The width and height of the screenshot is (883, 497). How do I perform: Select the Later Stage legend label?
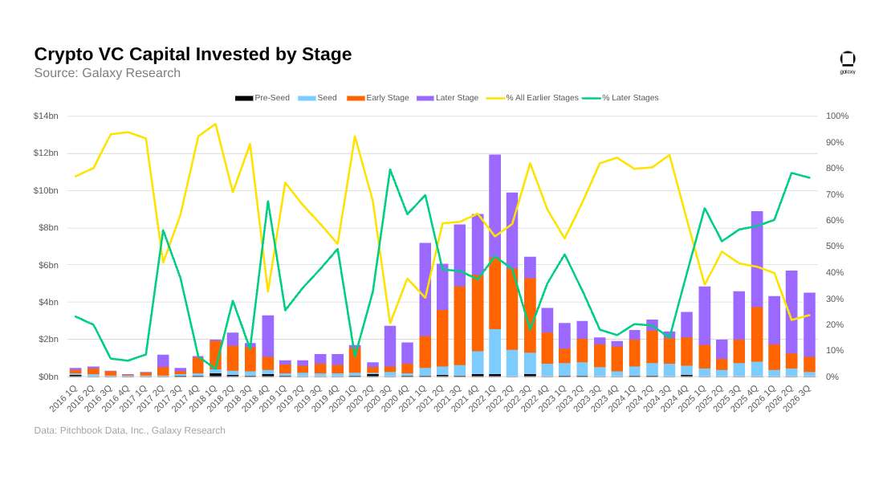(457, 97)
